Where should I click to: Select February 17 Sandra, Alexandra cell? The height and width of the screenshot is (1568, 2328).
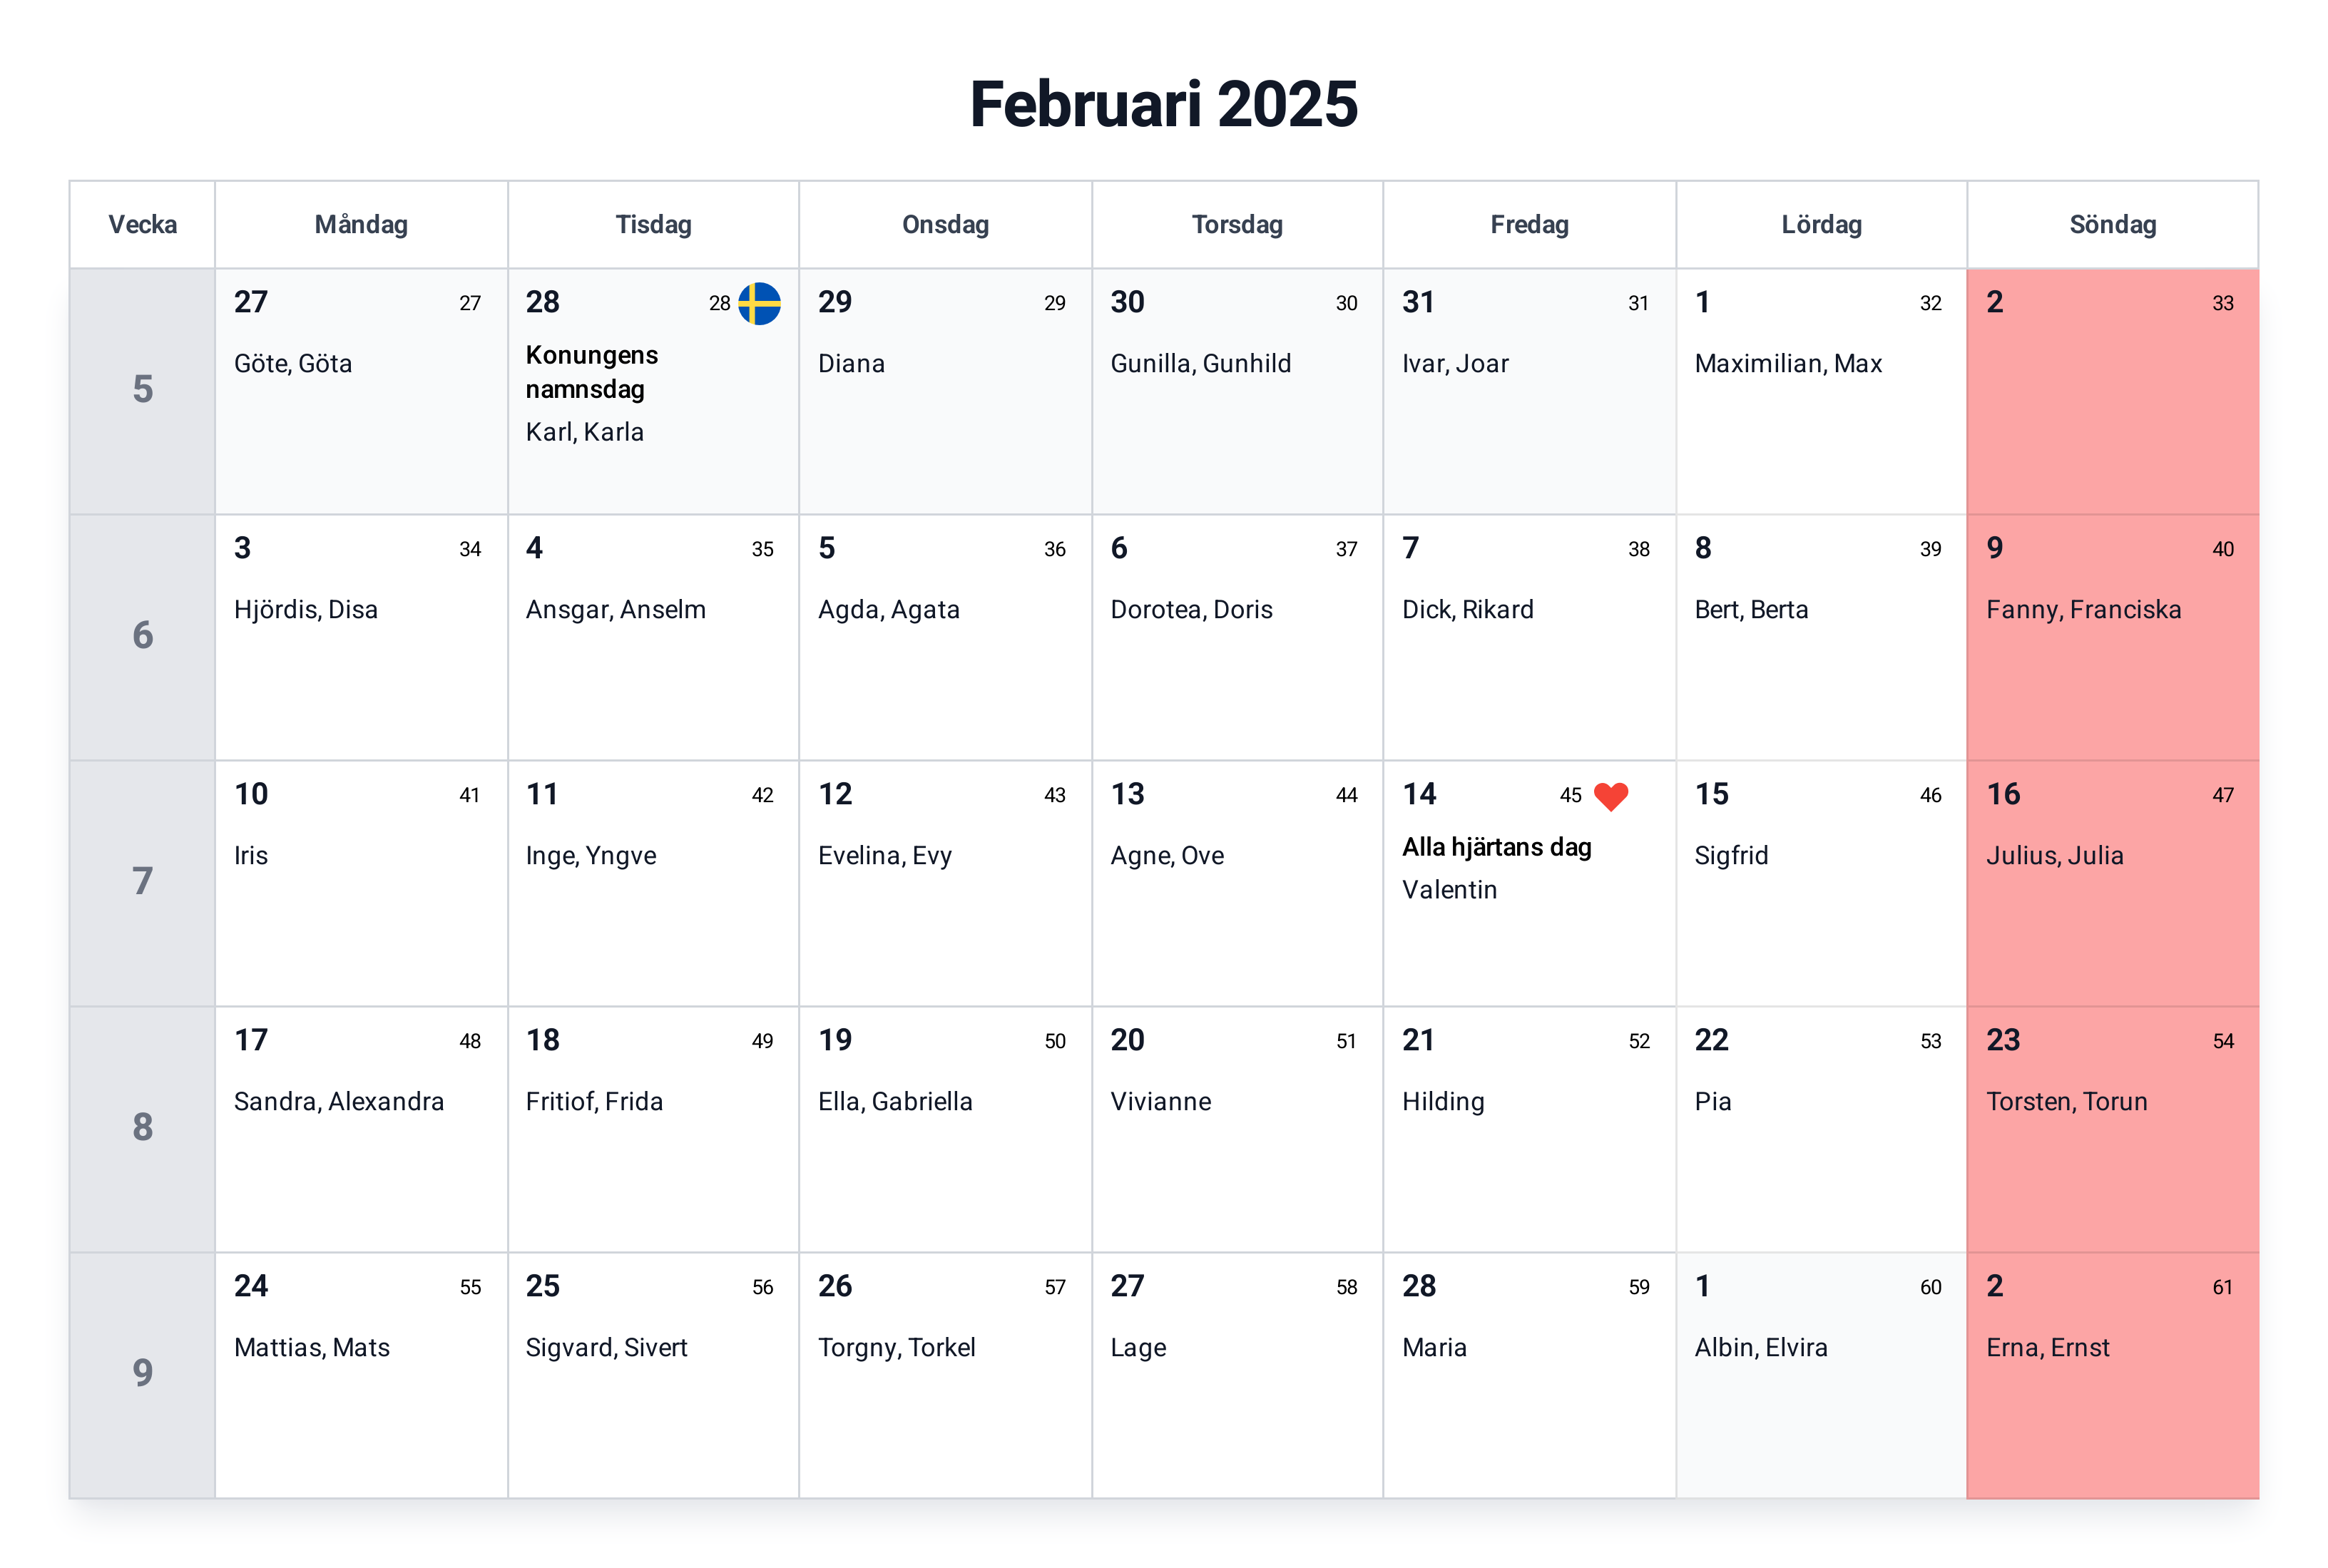pyautogui.click(x=361, y=1129)
